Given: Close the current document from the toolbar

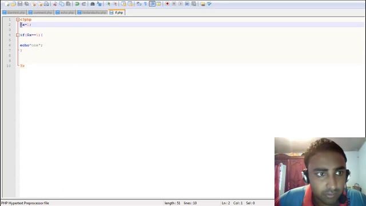Looking at the screenshot, I should [33, 4].
